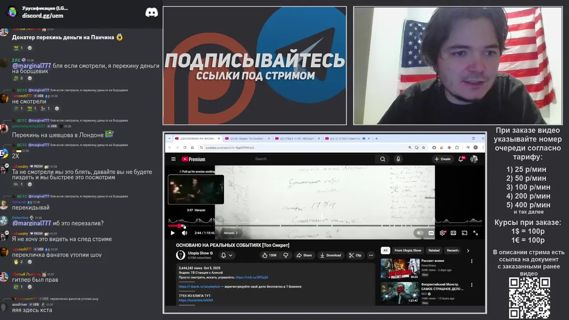Toggle closed captions CC button
Image resolution: width=569 pixels, height=320 pixels.
pyautogui.click(x=431, y=233)
